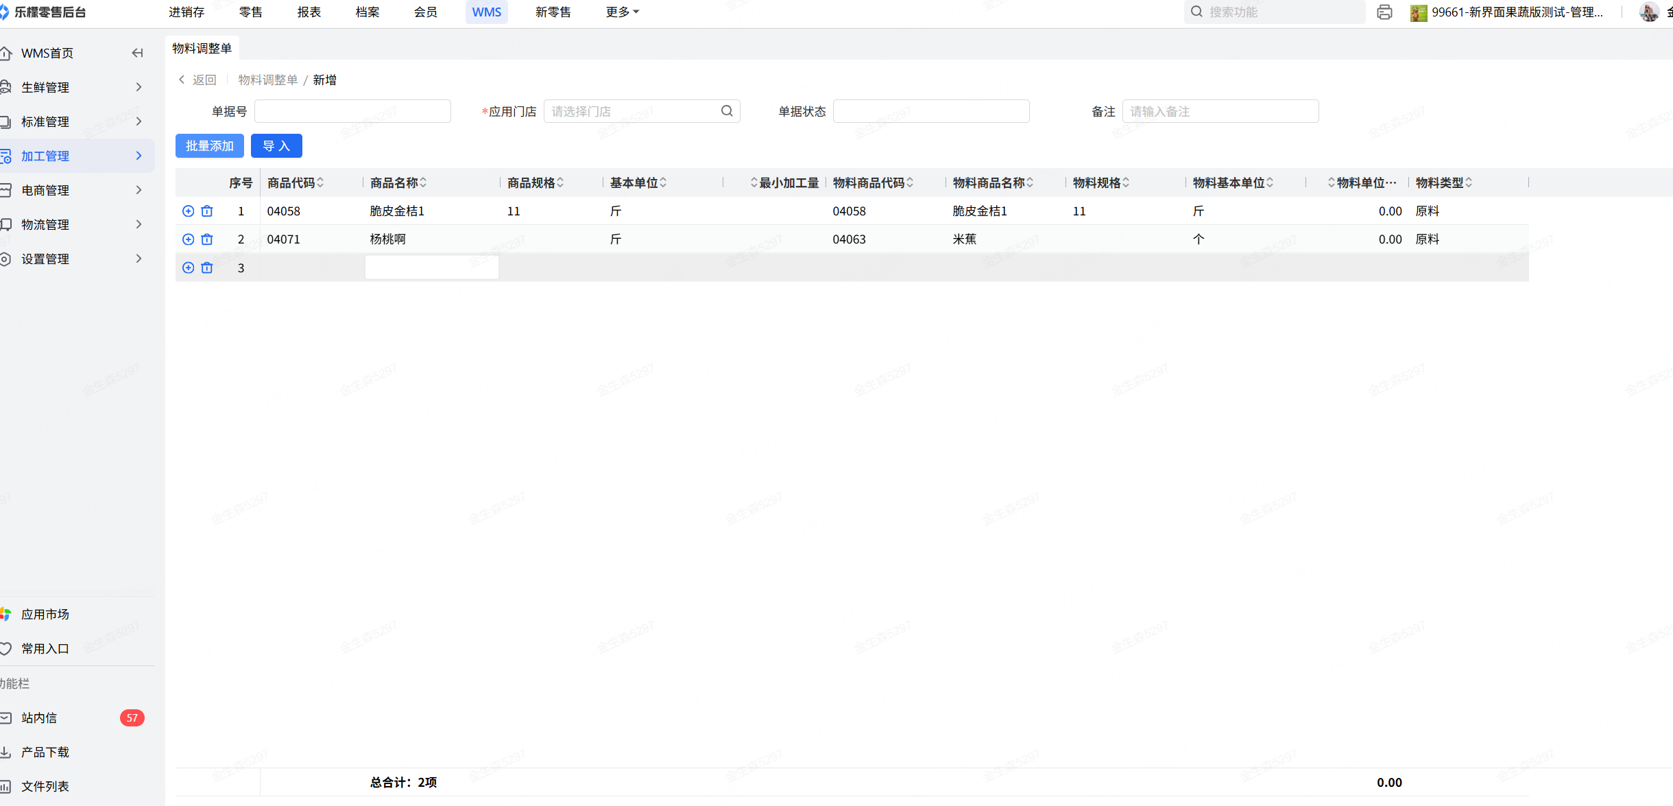Click the add-row plus icon in row 1

[188, 211]
